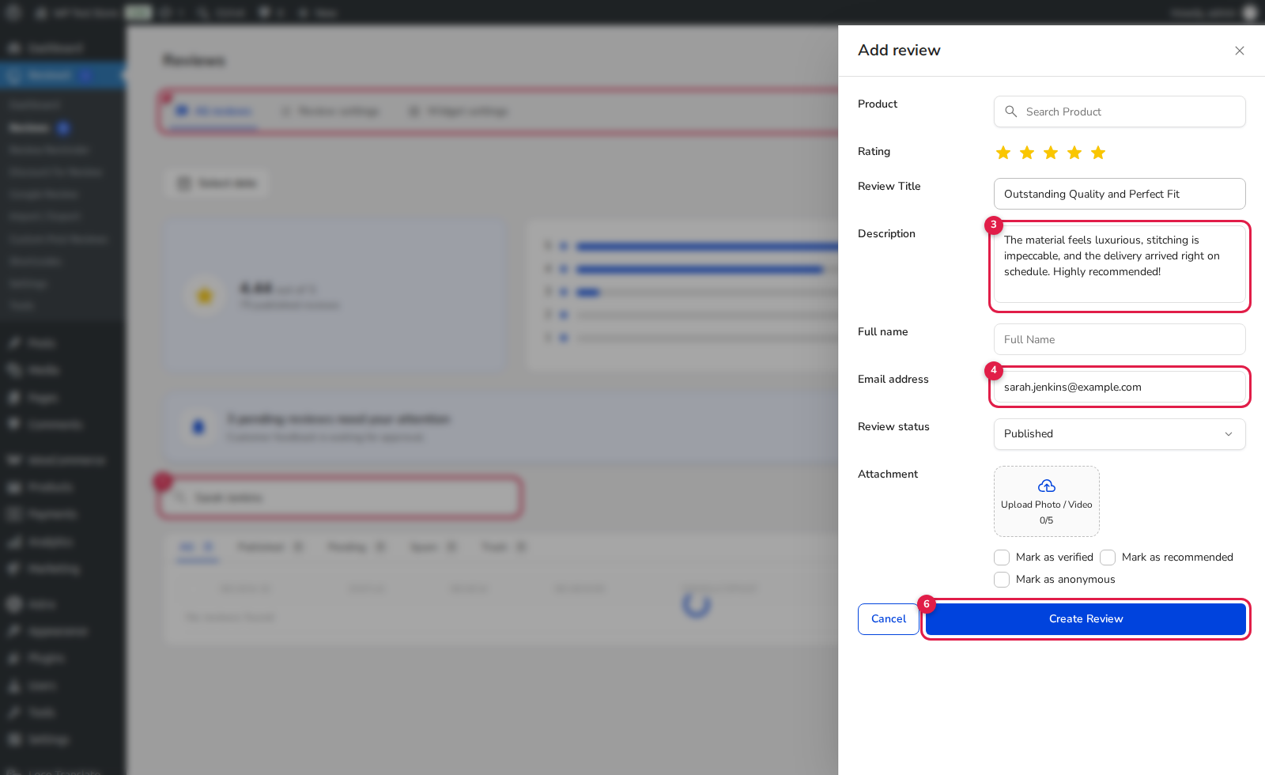
Task: Click into the Description text area
Action: (1120, 264)
